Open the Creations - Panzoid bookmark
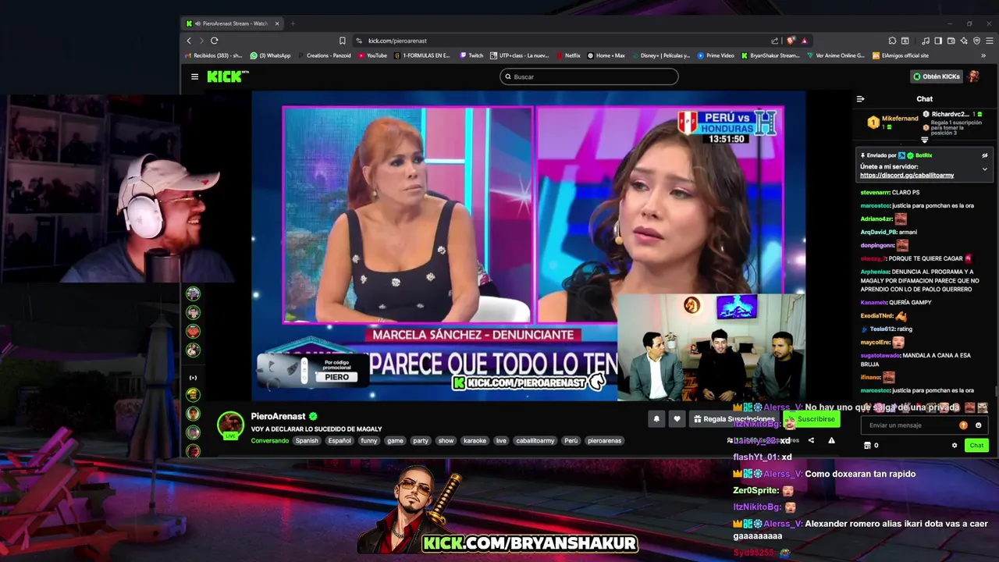 click(x=325, y=55)
